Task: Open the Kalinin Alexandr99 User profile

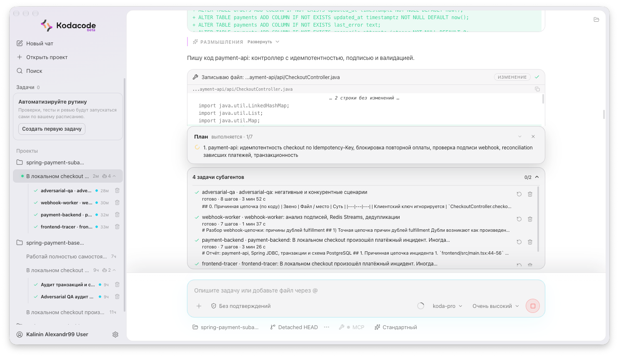Action: click(52, 335)
